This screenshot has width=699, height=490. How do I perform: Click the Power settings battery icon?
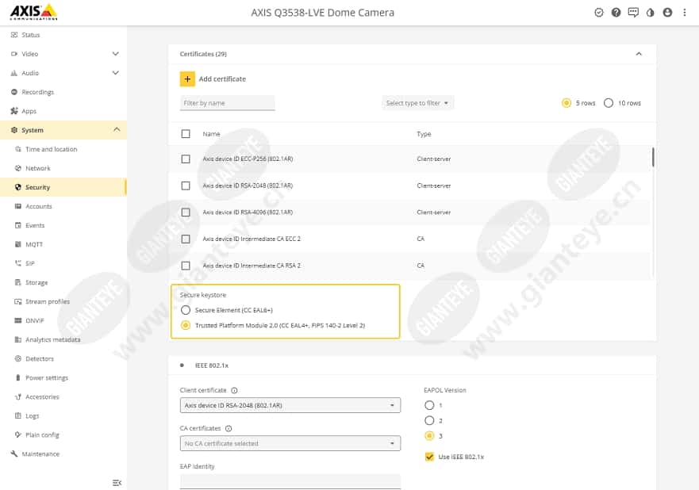[x=17, y=377]
